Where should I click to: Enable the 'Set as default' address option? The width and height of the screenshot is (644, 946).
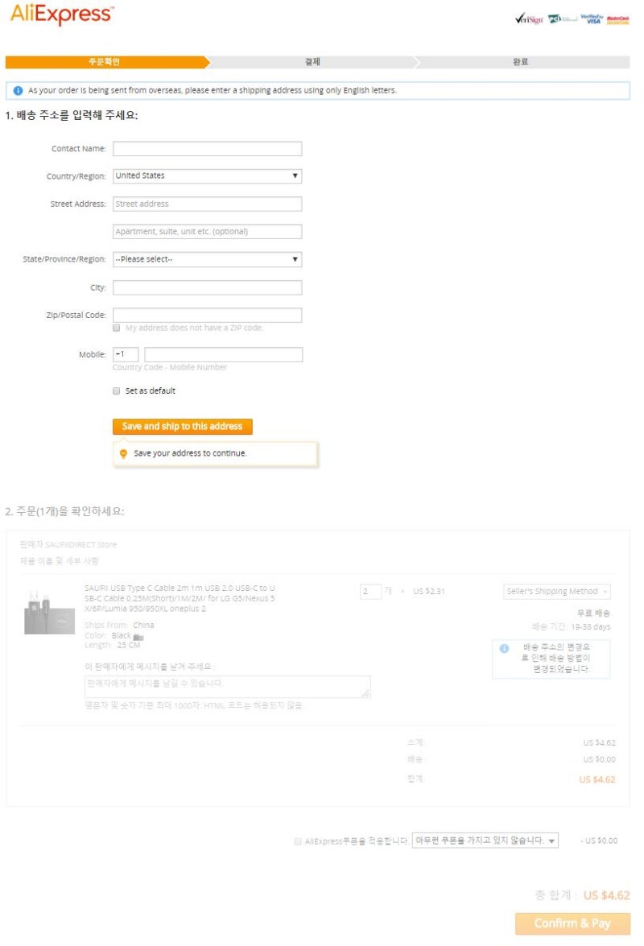coord(116,390)
